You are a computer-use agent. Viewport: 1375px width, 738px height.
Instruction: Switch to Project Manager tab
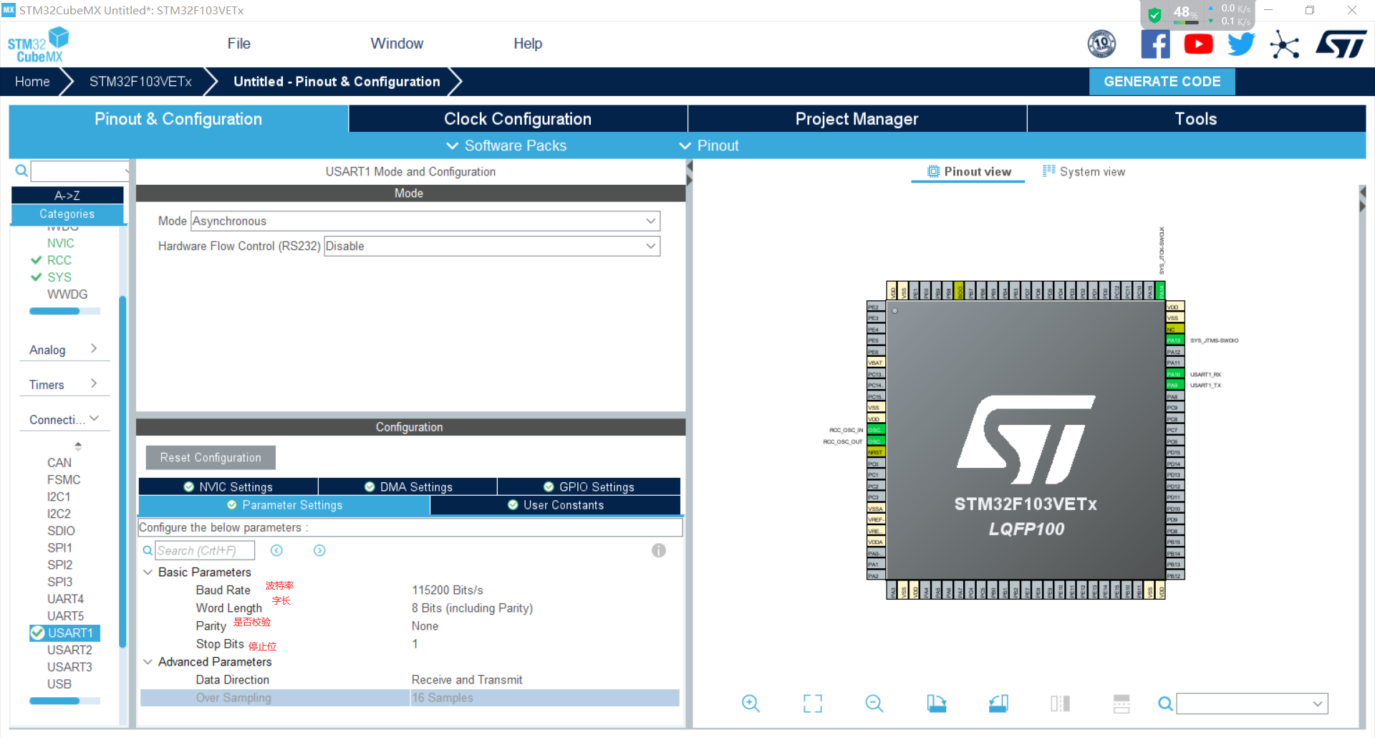857,119
